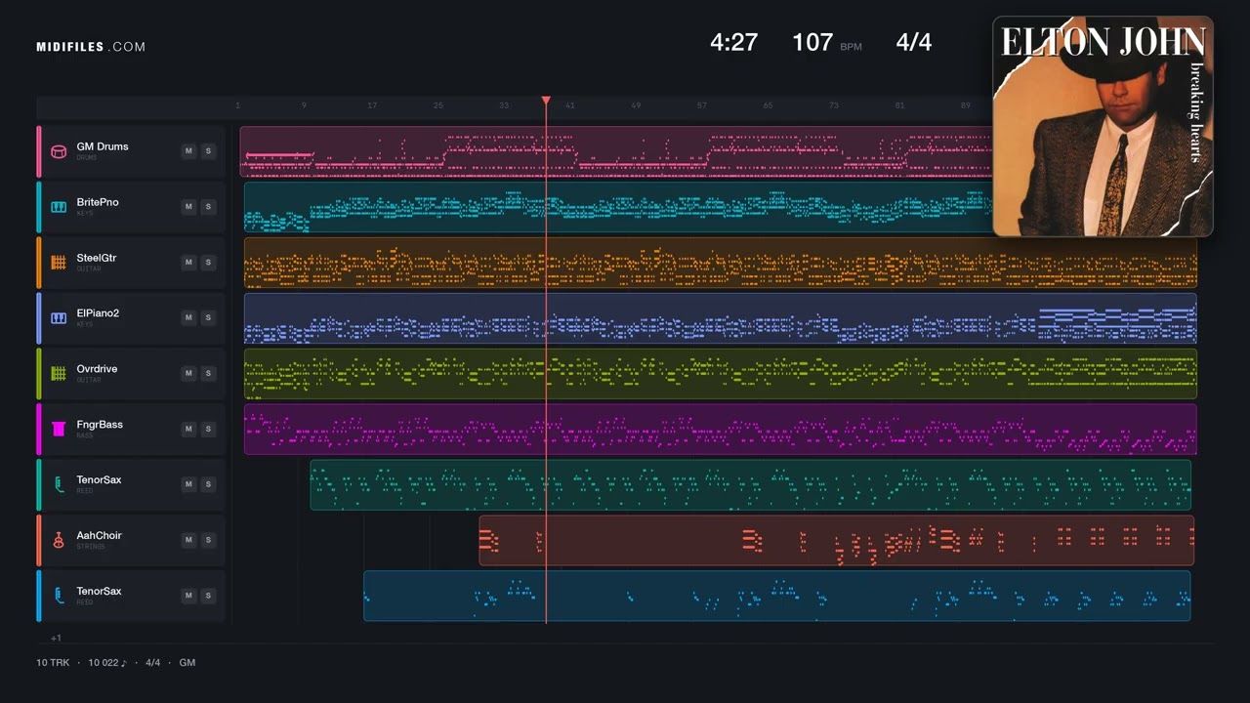The height and width of the screenshot is (703, 1250).
Task: Click the orange SteelGtr note clip
Action: coord(721,263)
